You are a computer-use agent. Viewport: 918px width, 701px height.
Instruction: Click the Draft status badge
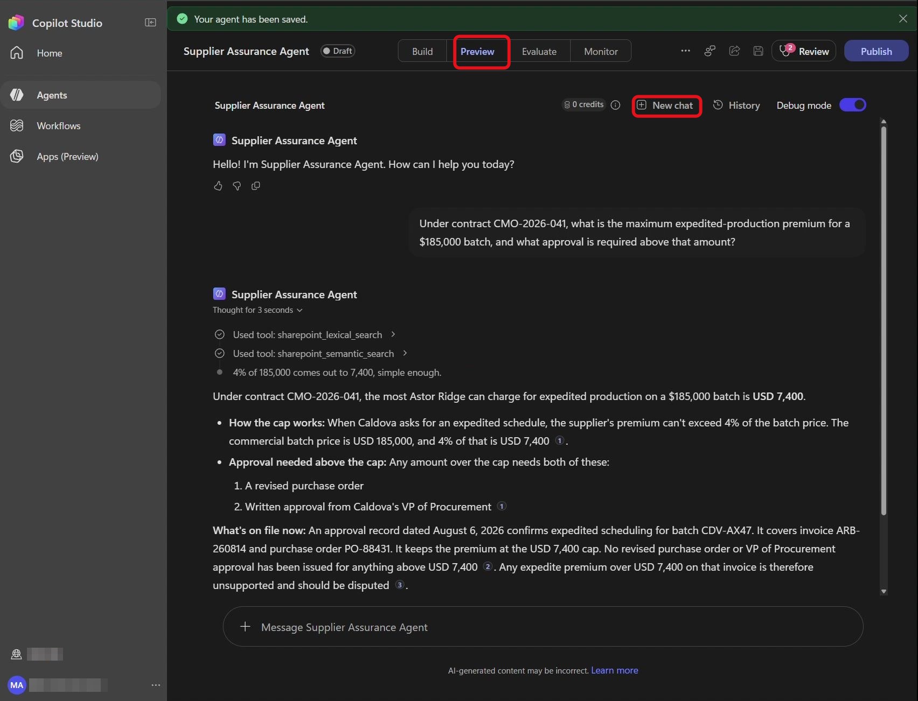pyautogui.click(x=338, y=51)
